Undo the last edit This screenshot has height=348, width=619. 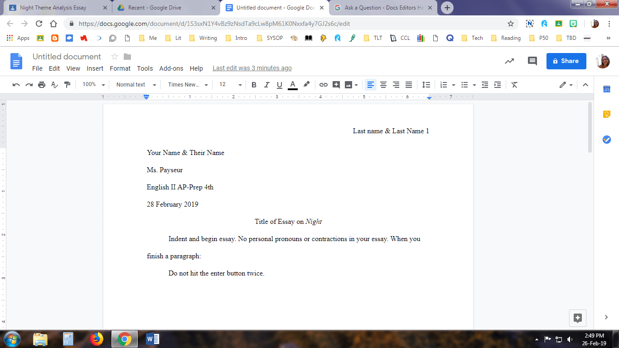[x=16, y=84]
